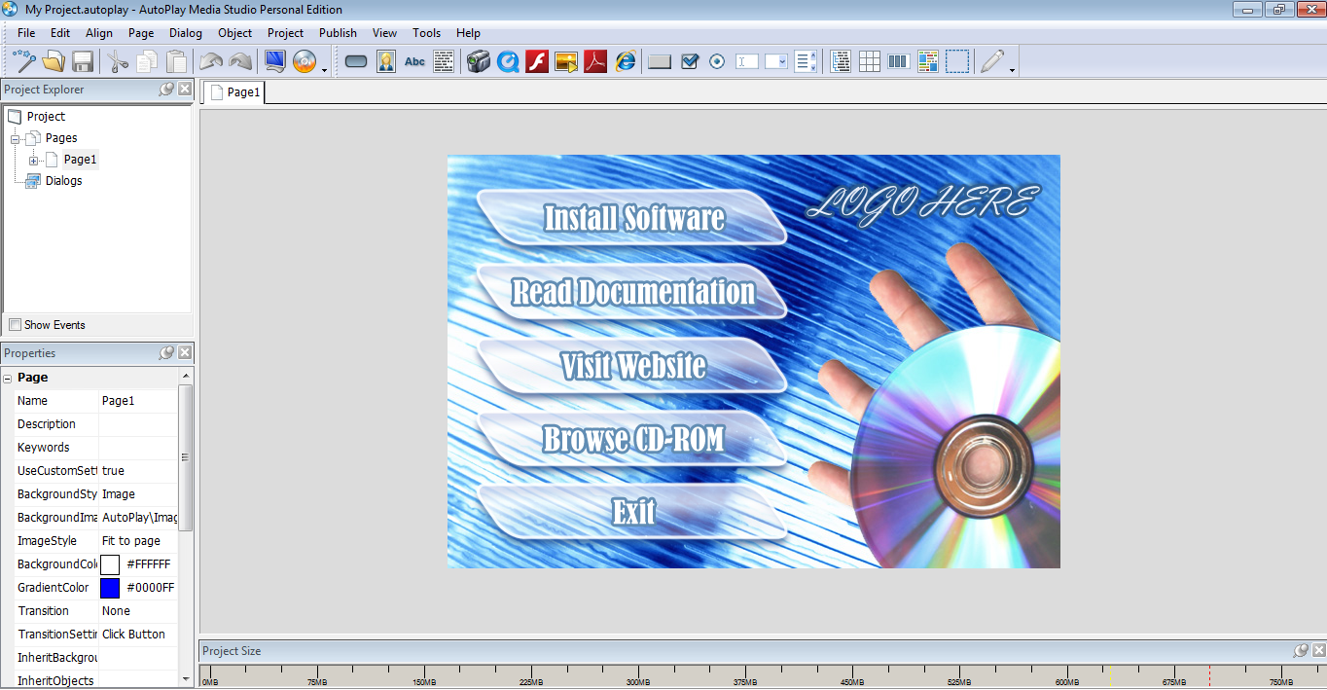Add a Label object with the Abc icon
Screen dimensions: 1327x690
[414, 60]
